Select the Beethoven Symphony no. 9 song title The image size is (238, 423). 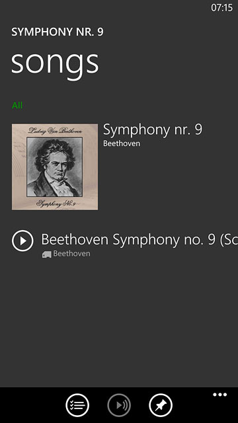(139, 239)
